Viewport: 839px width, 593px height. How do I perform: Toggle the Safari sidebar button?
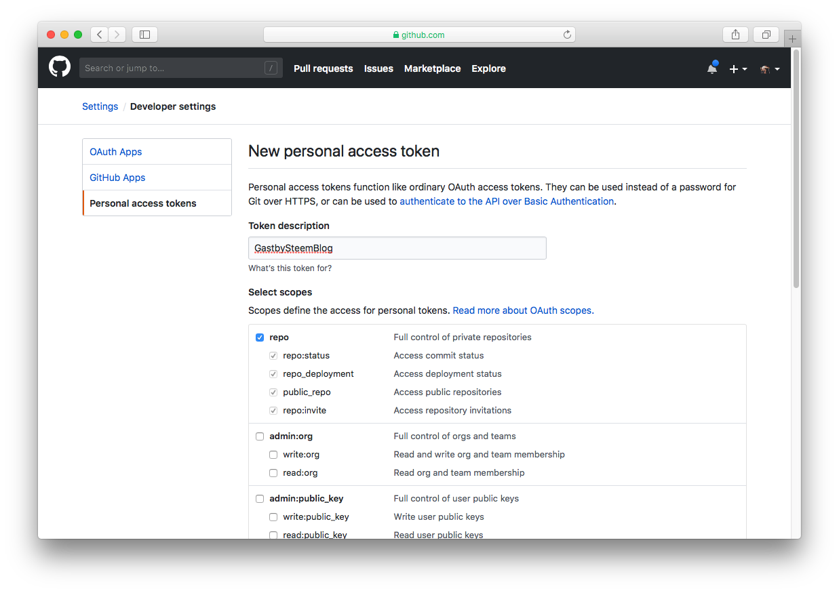point(144,35)
